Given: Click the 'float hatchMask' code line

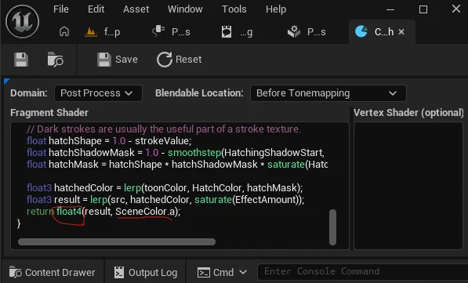Looking at the screenshot, I should tap(177, 164).
